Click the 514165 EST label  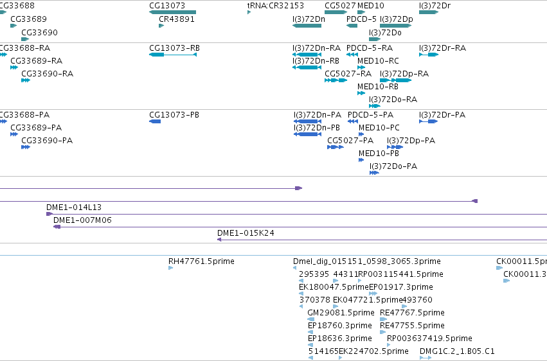pos(323,351)
